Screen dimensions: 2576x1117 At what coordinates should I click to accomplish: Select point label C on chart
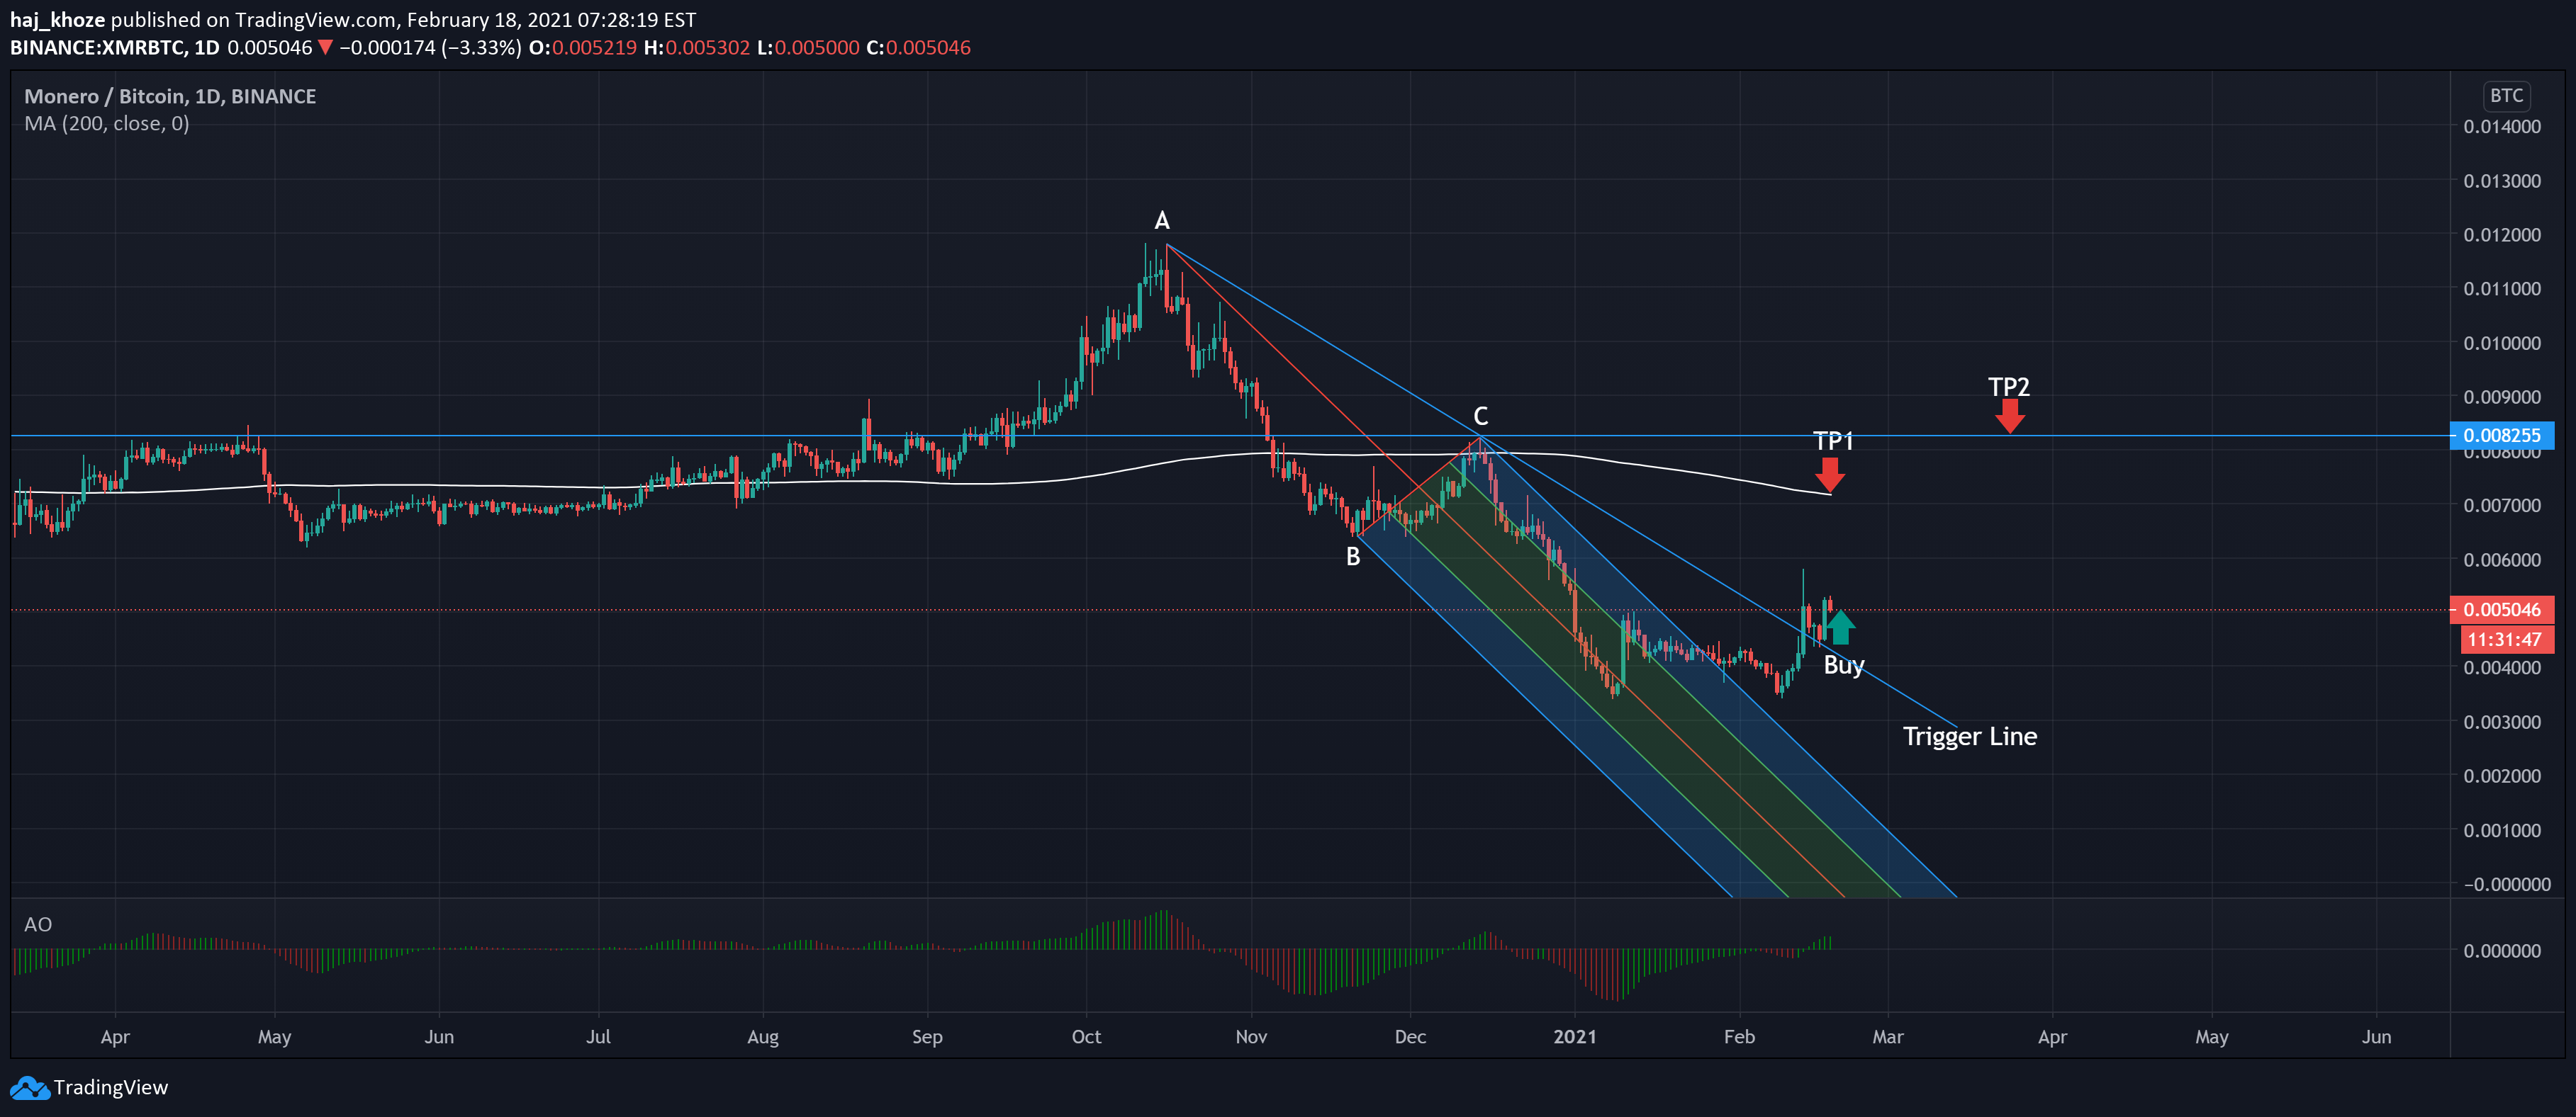(1480, 416)
